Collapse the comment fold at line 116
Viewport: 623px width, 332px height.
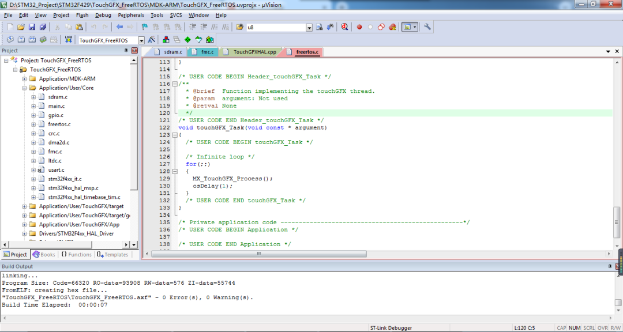174,84
